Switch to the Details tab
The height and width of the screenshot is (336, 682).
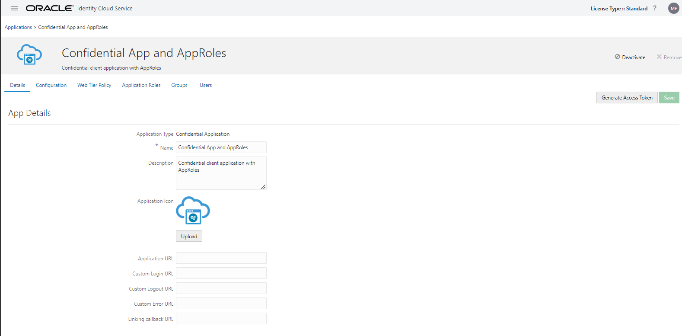coord(18,85)
